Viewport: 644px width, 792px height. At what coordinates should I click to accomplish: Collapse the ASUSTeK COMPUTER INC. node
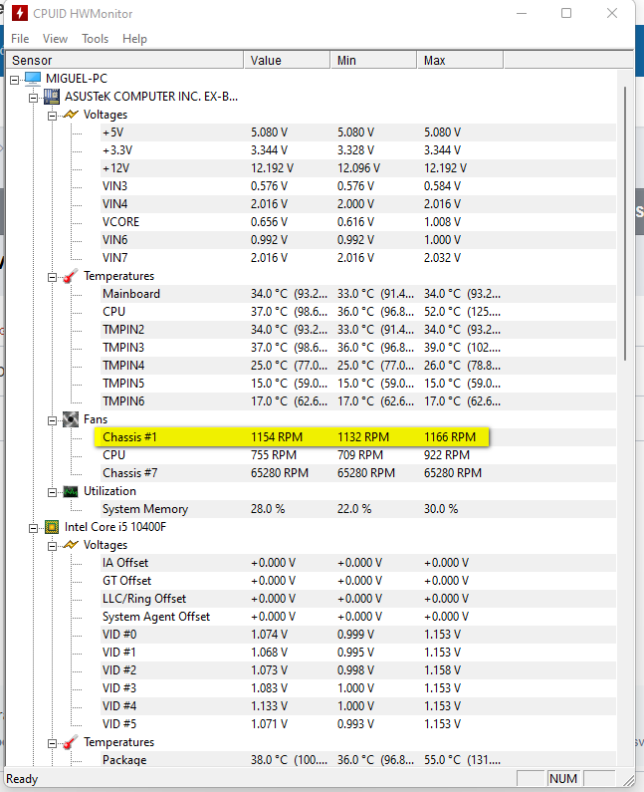tap(33, 98)
